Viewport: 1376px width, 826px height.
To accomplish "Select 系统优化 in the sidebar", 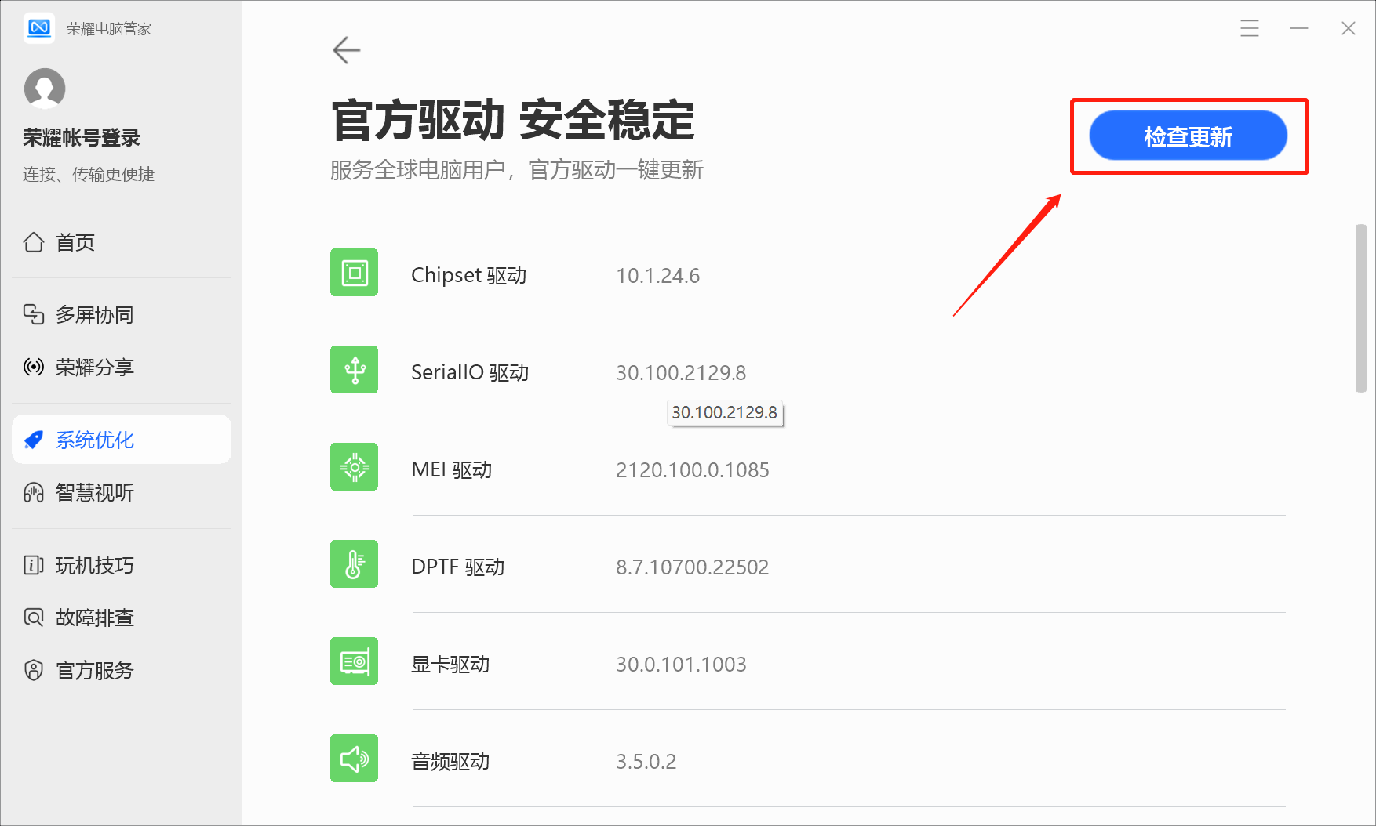I will (x=94, y=440).
